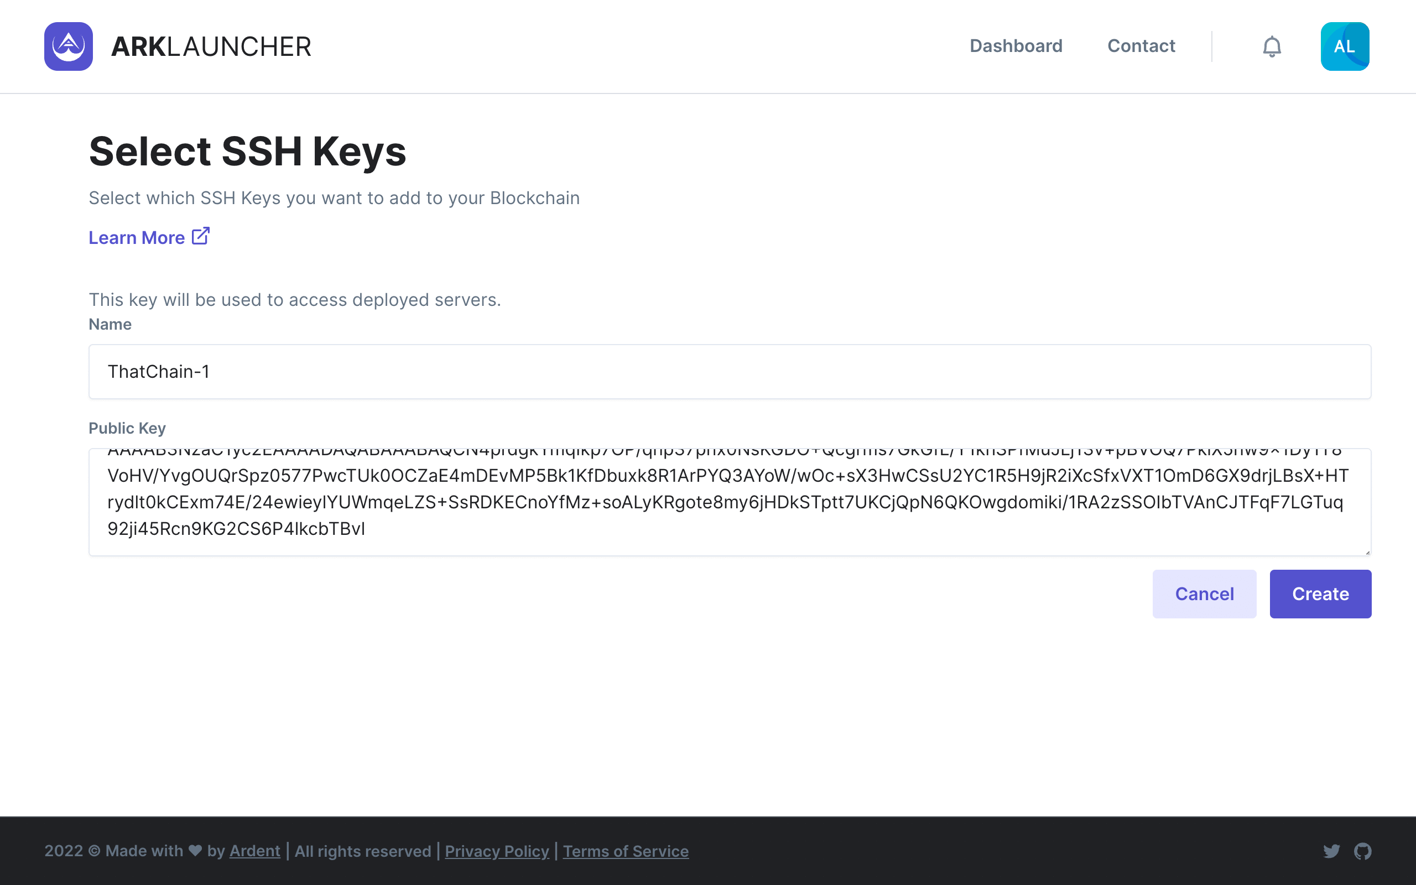
Task: Open the GitHub icon in footer
Action: point(1362,851)
